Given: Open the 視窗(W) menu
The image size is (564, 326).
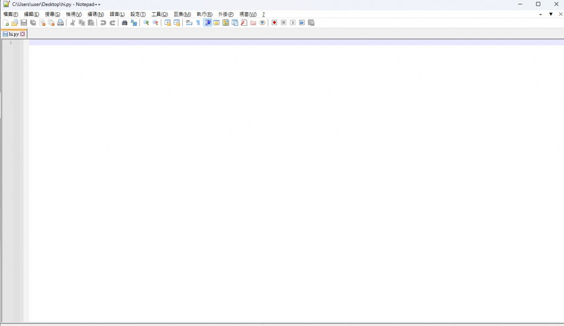Looking at the screenshot, I should pyautogui.click(x=248, y=14).
